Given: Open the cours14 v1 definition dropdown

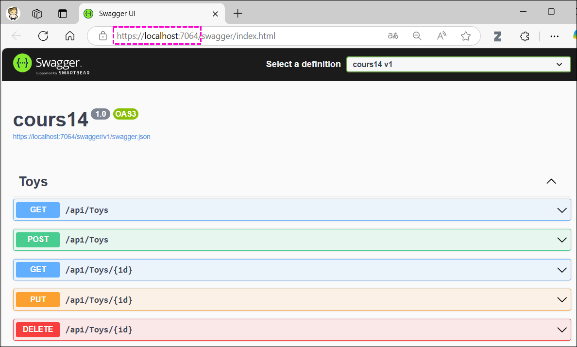Looking at the screenshot, I should [x=458, y=64].
